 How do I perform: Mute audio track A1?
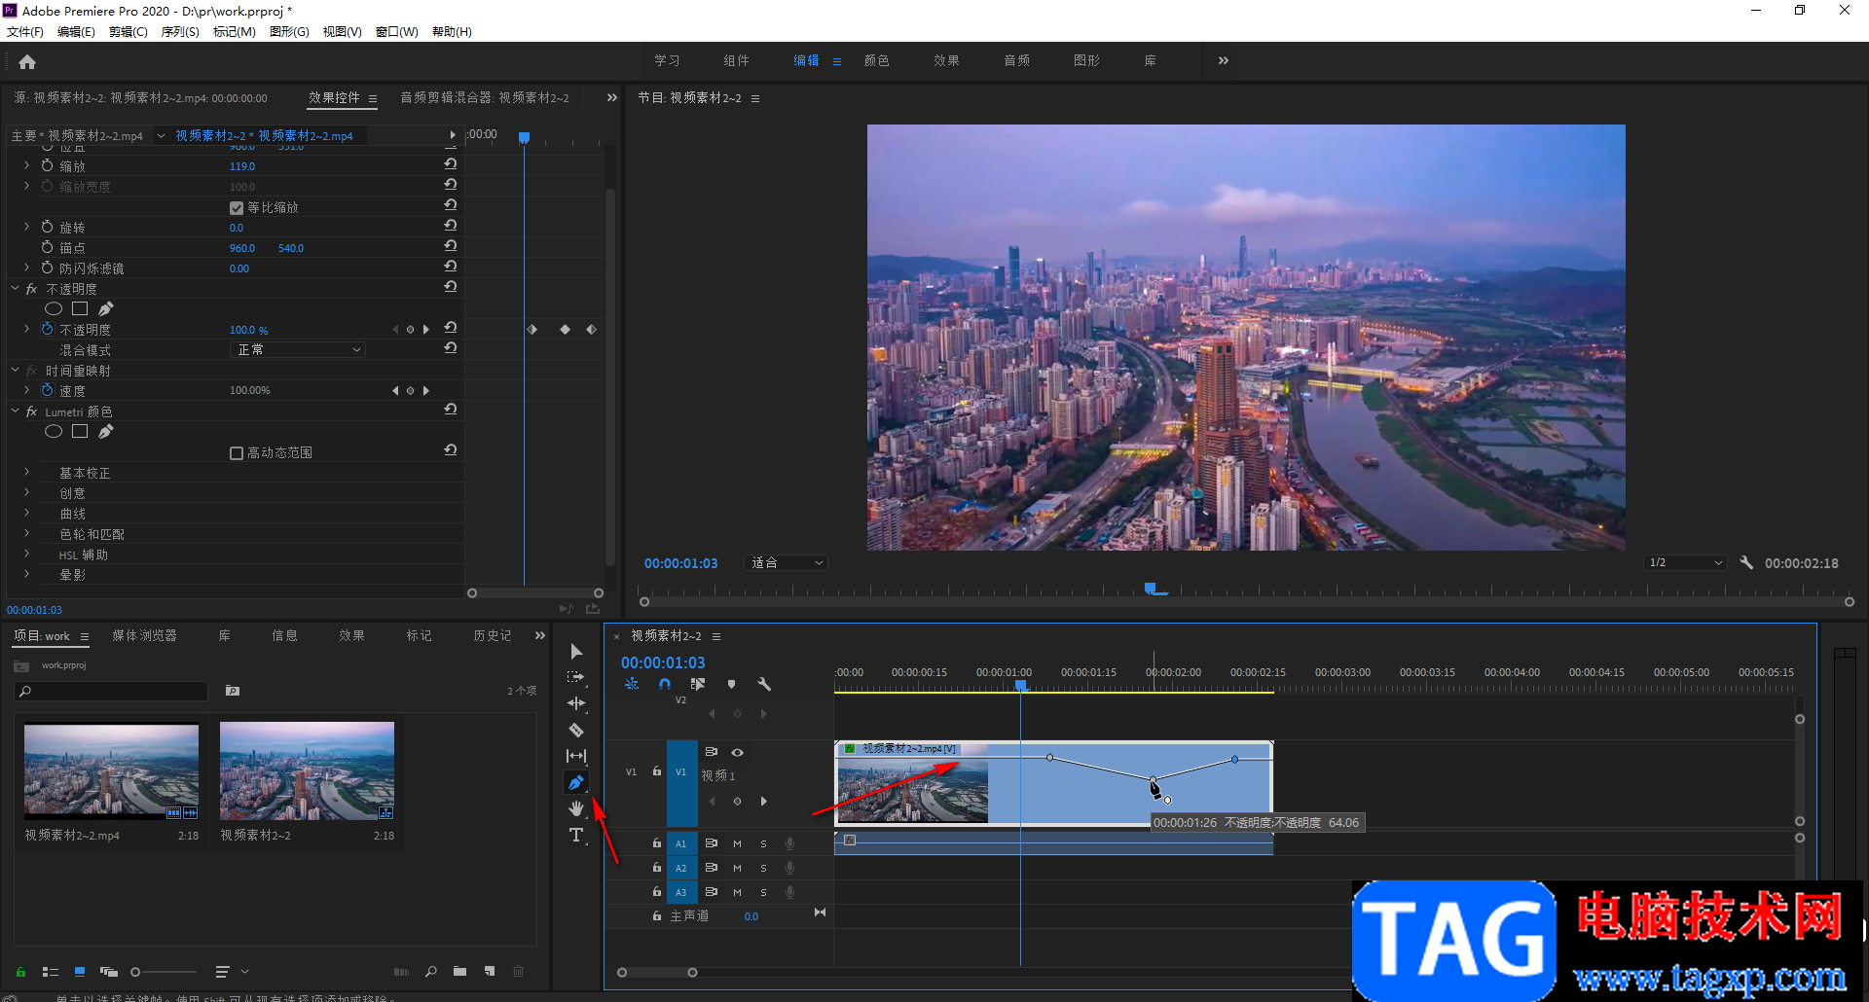click(737, 843)
